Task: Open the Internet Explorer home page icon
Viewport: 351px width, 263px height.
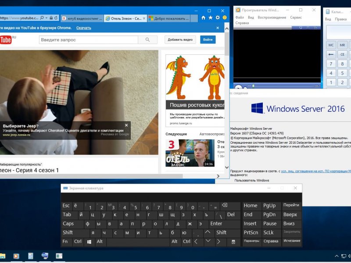Action: pos(203,18)
